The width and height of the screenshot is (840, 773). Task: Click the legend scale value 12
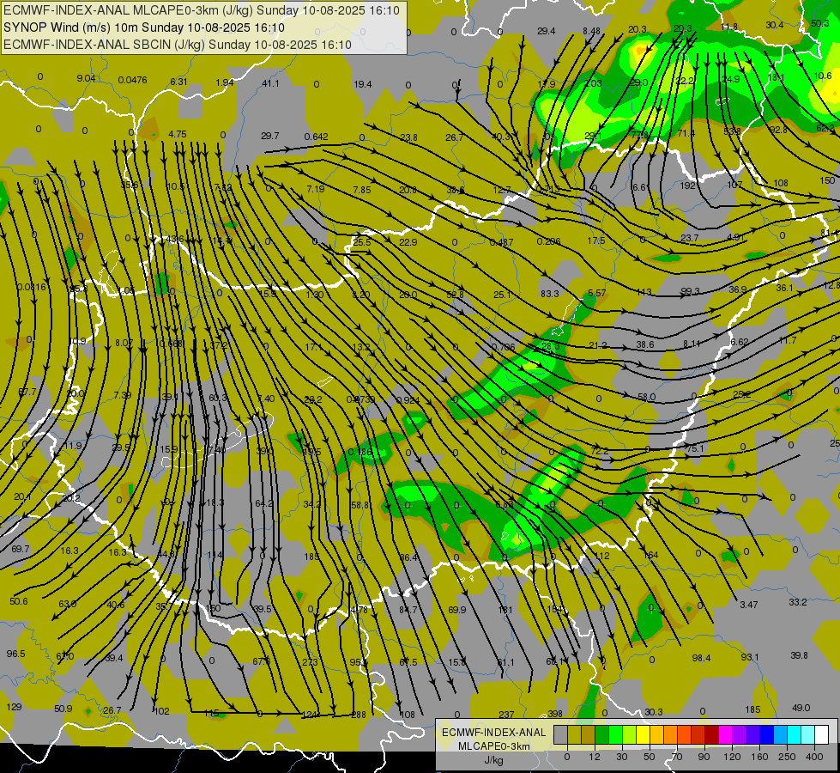click(x=595, y=757)
